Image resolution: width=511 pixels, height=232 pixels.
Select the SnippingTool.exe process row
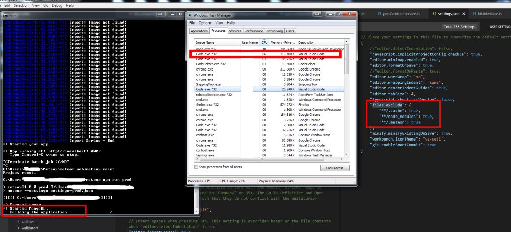pos(269,84)
